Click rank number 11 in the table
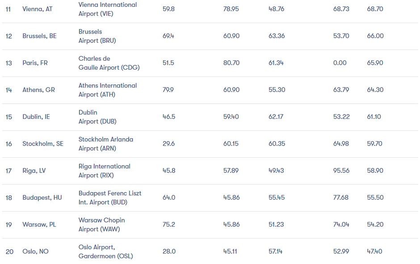The image size is (420, 264). 8,9
